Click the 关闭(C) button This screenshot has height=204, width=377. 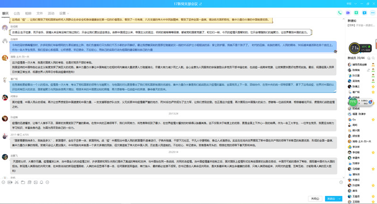tap(315, 198)
